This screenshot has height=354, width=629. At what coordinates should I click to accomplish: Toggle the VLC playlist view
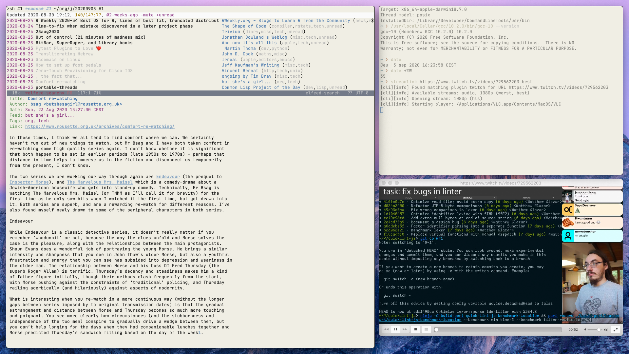tap(426, 329)
